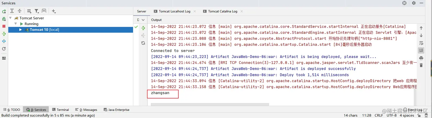Open the TODO tool window
This screenshot has height=118, width=432.
pos(12,110)
